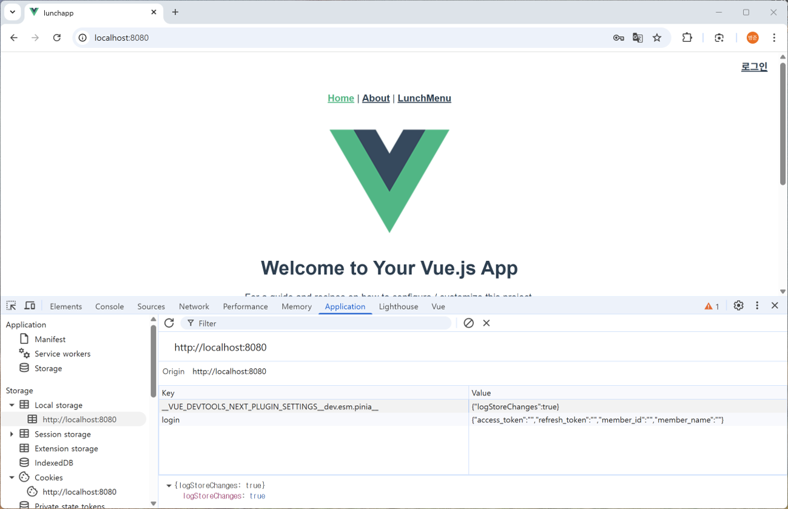This screenshot has height=509, width=788.
Task: Switch to the Sources tab
Action: [x=151, y=306]
